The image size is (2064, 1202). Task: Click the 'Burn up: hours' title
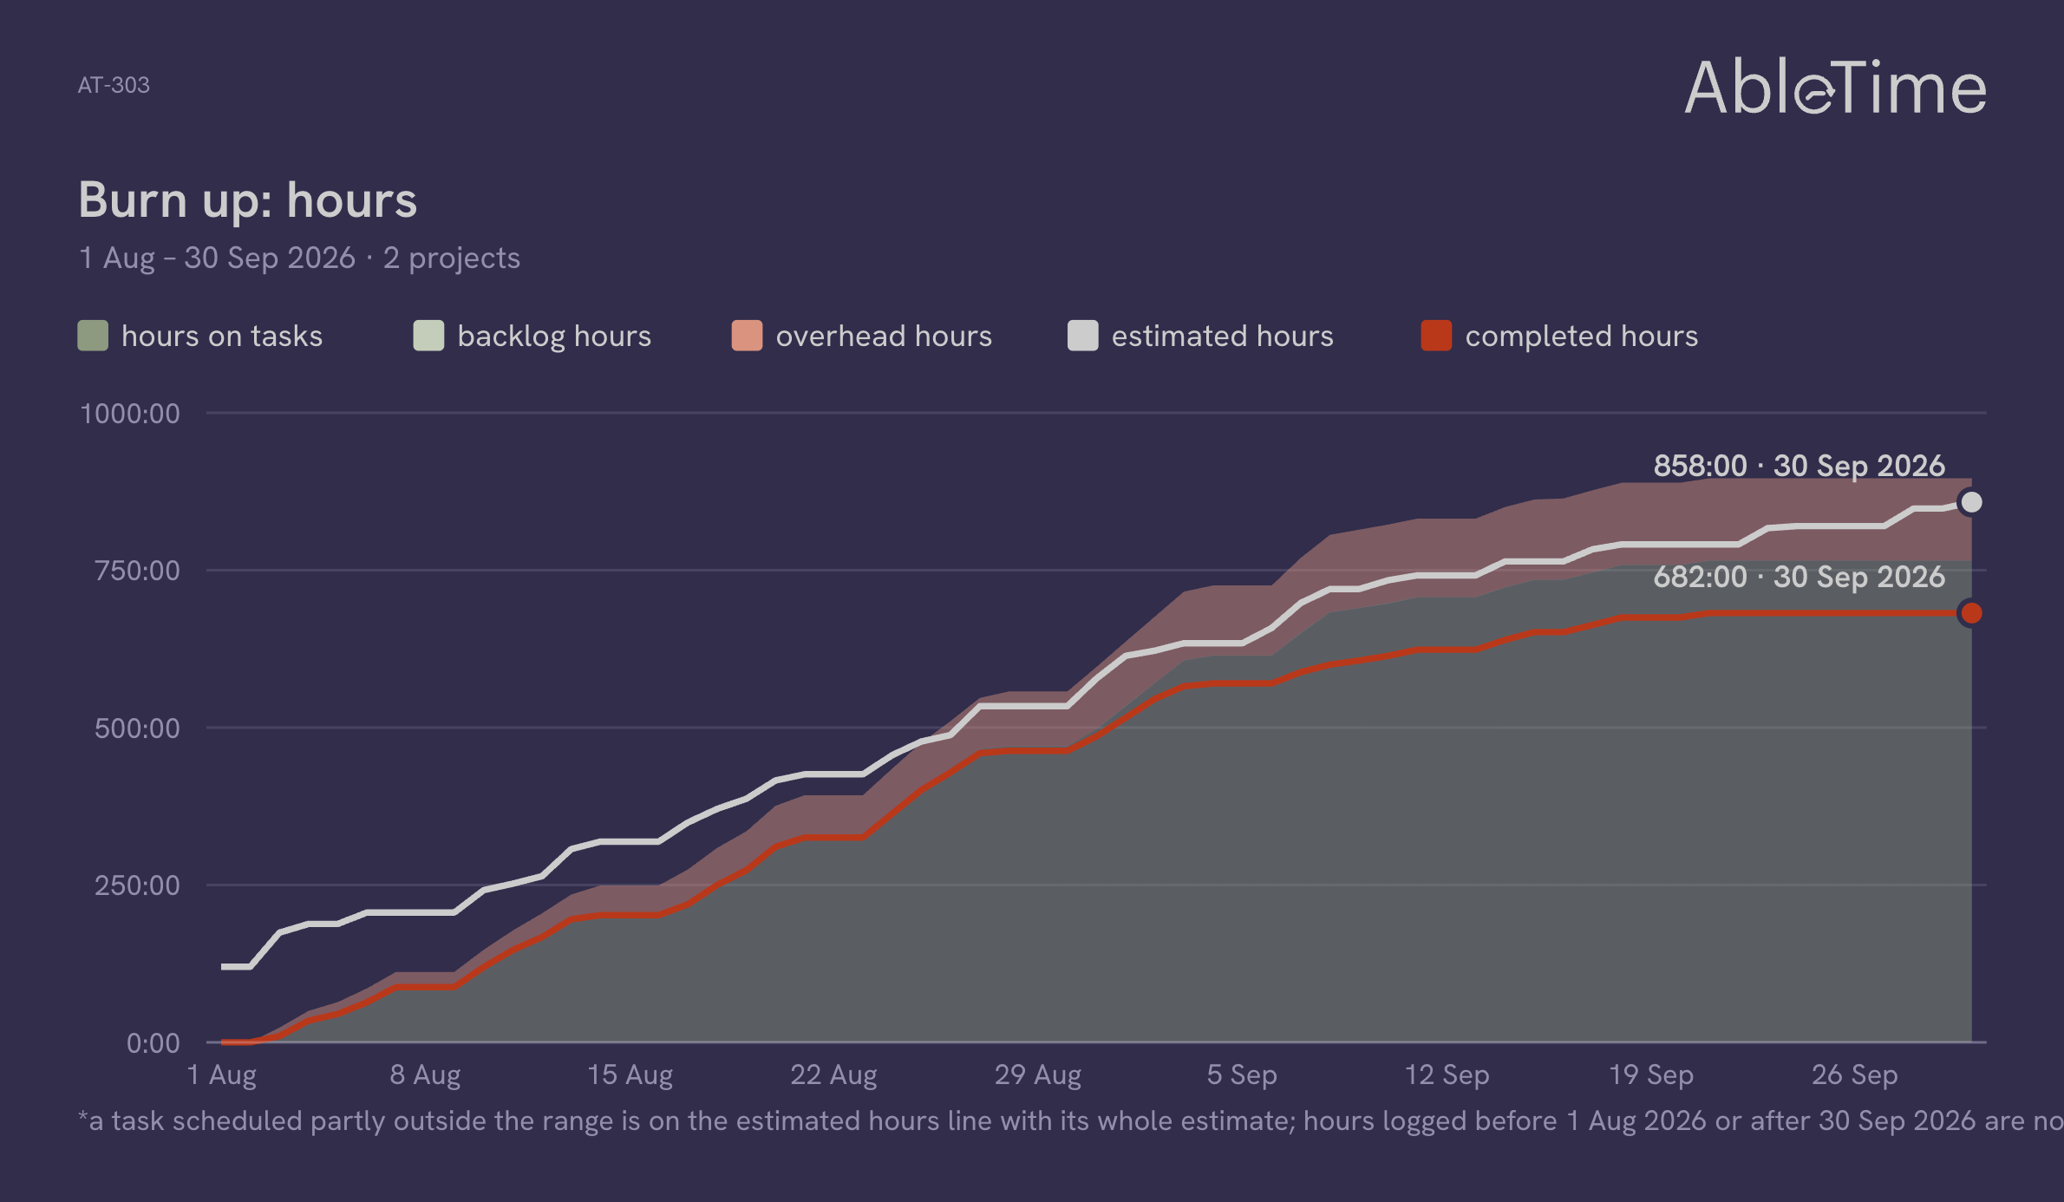248,200
